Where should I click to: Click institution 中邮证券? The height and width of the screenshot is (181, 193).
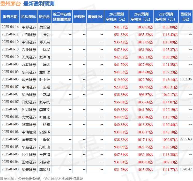point(29,27)
